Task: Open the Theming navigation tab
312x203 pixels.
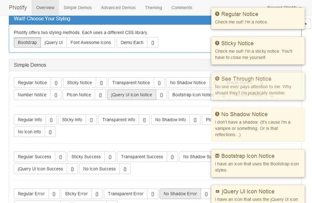Action: click(153, 8)
